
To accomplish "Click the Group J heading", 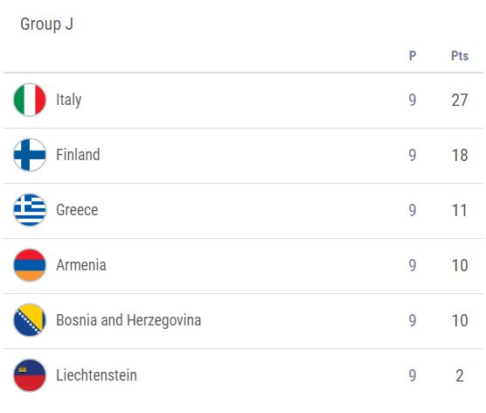I will pyautogui.click(x=47, y=24).
